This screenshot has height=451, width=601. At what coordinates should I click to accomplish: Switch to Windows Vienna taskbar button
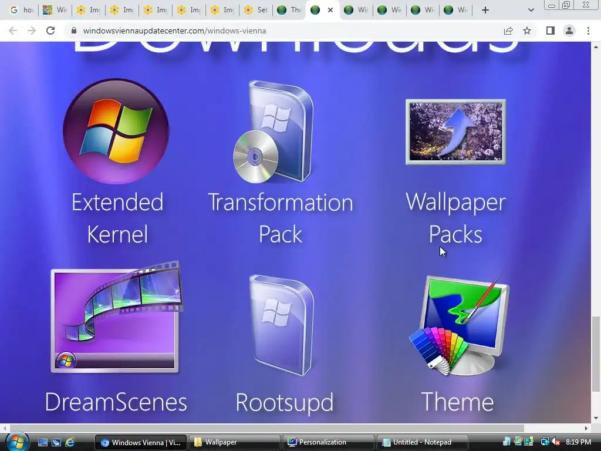(x=140, y=442)
